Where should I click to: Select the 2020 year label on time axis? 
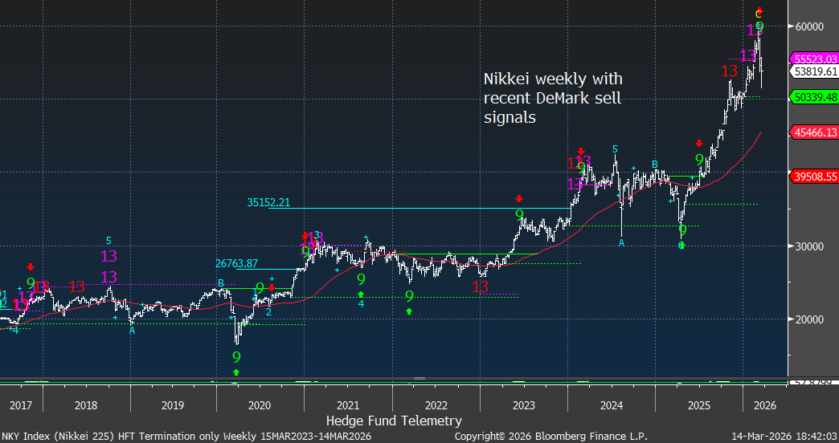pyautogui.click(x=260, y=405)
